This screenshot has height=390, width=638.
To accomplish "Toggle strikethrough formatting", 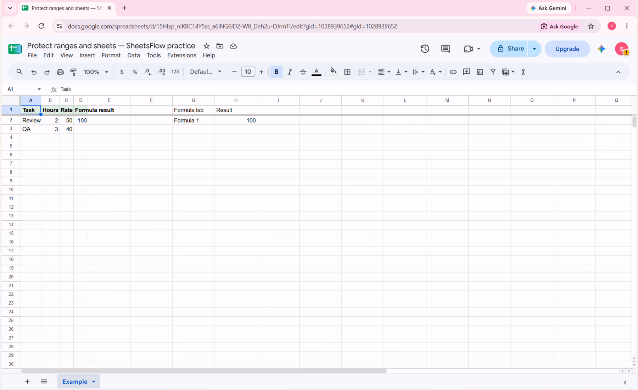I will pyautogui.click(x=303, y=72).
